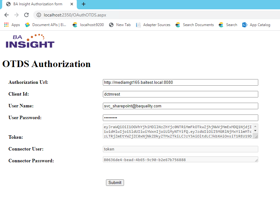
Task: Click the 'Client Id:' label
Action: pyautogui.click(x=19, y=94)
